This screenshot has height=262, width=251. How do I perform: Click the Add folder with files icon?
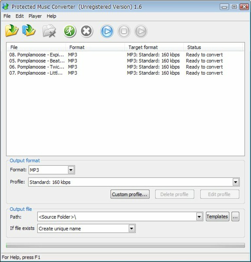point(29,30)
